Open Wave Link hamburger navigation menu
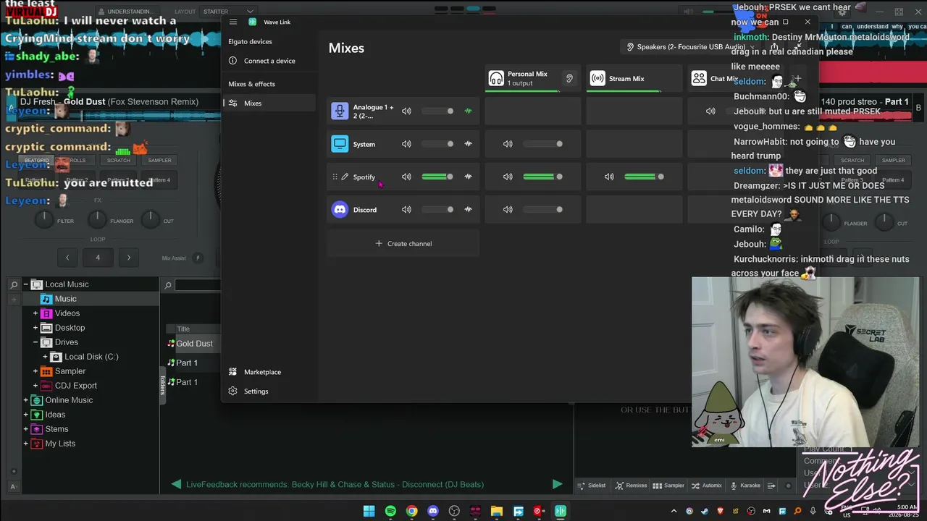The image size is (927, 521). (x=233, y=22)
